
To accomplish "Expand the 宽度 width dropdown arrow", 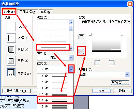I will click(x=71, y=69).
